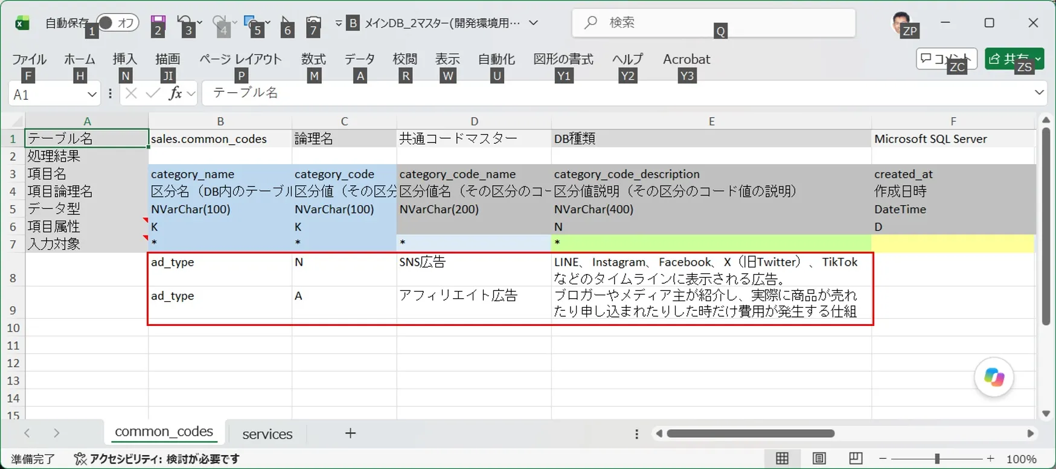
Task: Click the zoom out minus icon
Action: 883,459
